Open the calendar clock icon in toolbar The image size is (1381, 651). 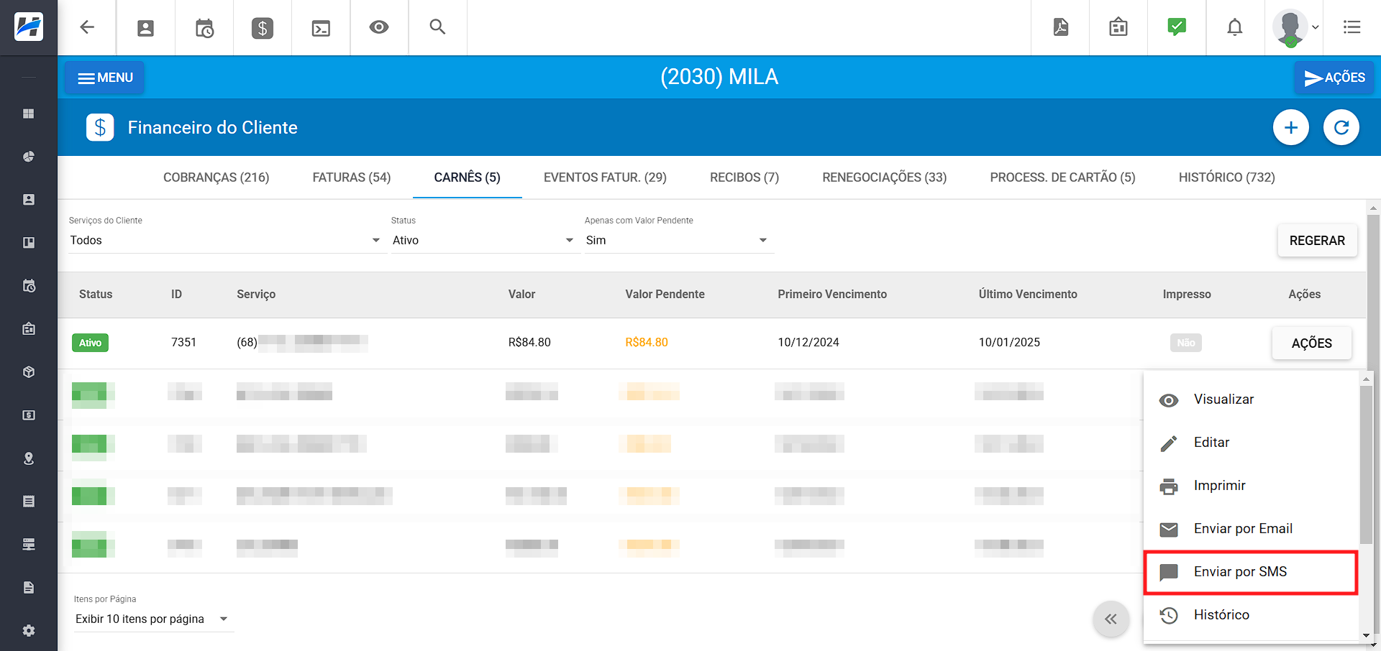pos(204,28)
